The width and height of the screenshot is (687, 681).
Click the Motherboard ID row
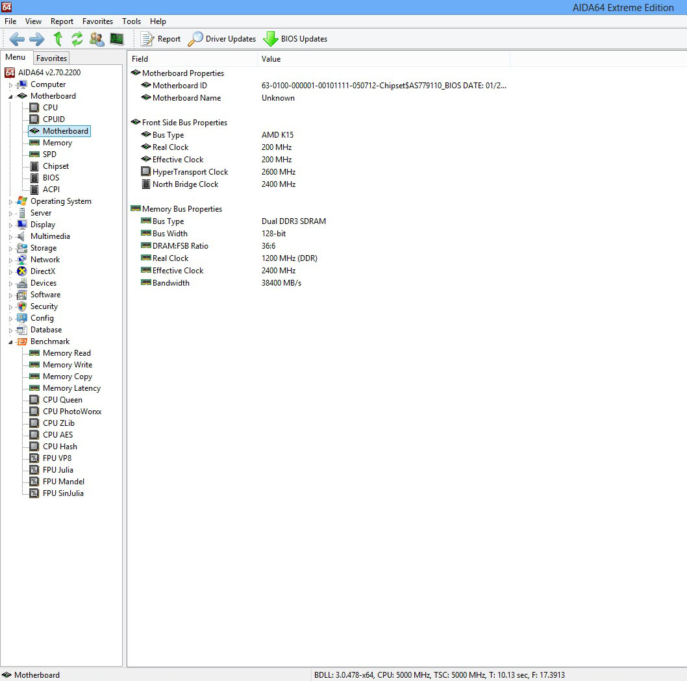[323, 86]
